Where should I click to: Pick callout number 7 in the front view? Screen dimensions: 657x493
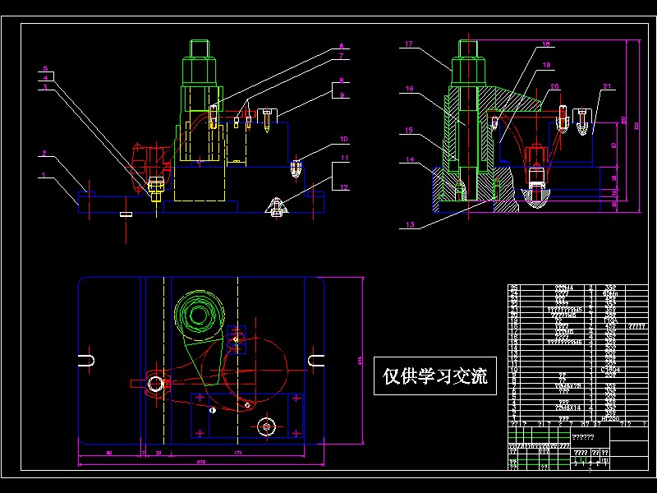[x=342, y=56]
